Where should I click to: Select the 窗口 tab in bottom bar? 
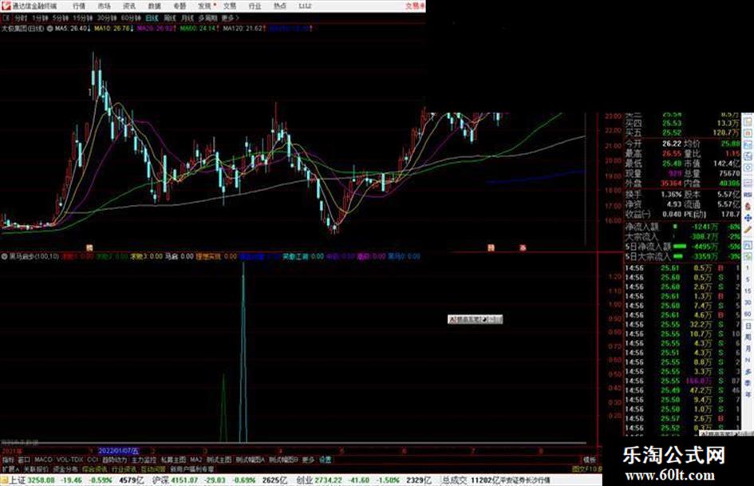[x=24, y=460]
